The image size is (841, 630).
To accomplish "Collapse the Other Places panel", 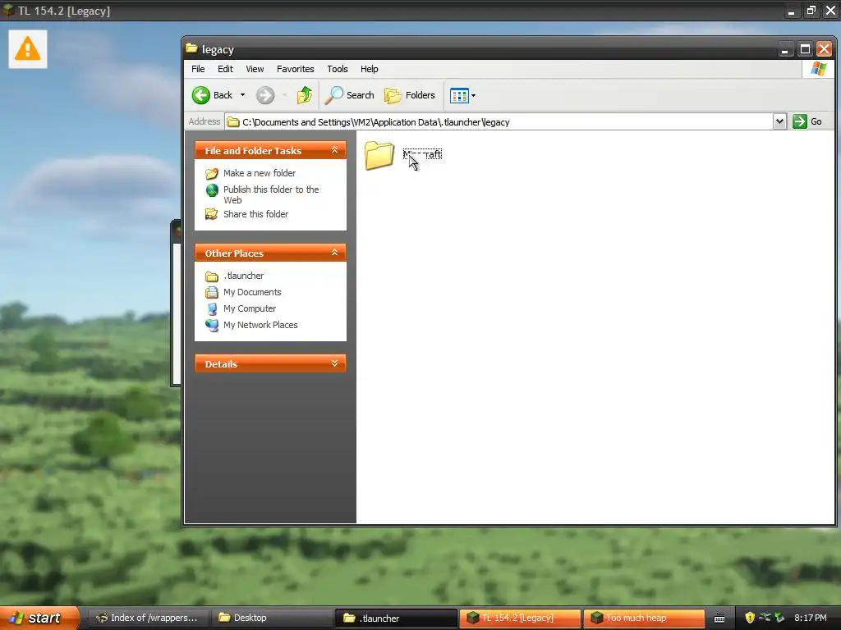I will [335, 253].
